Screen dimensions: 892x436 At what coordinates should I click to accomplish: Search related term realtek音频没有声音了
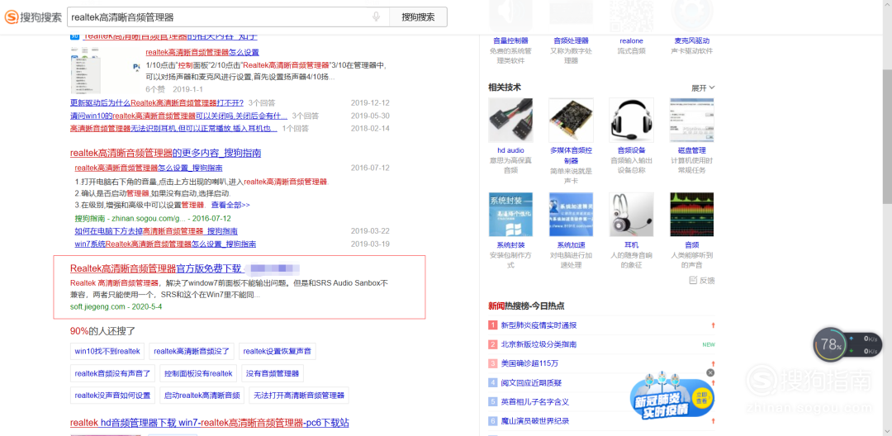pos(112,373)
